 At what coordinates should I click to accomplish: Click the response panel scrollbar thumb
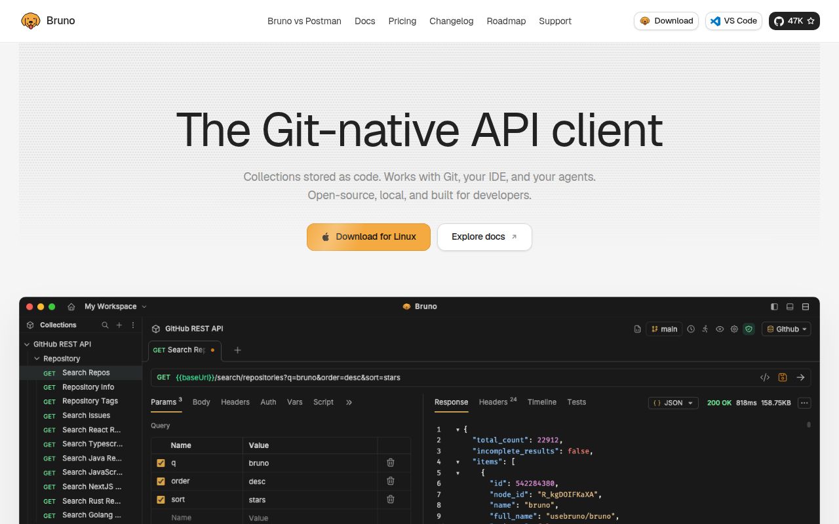coord(809,424)
